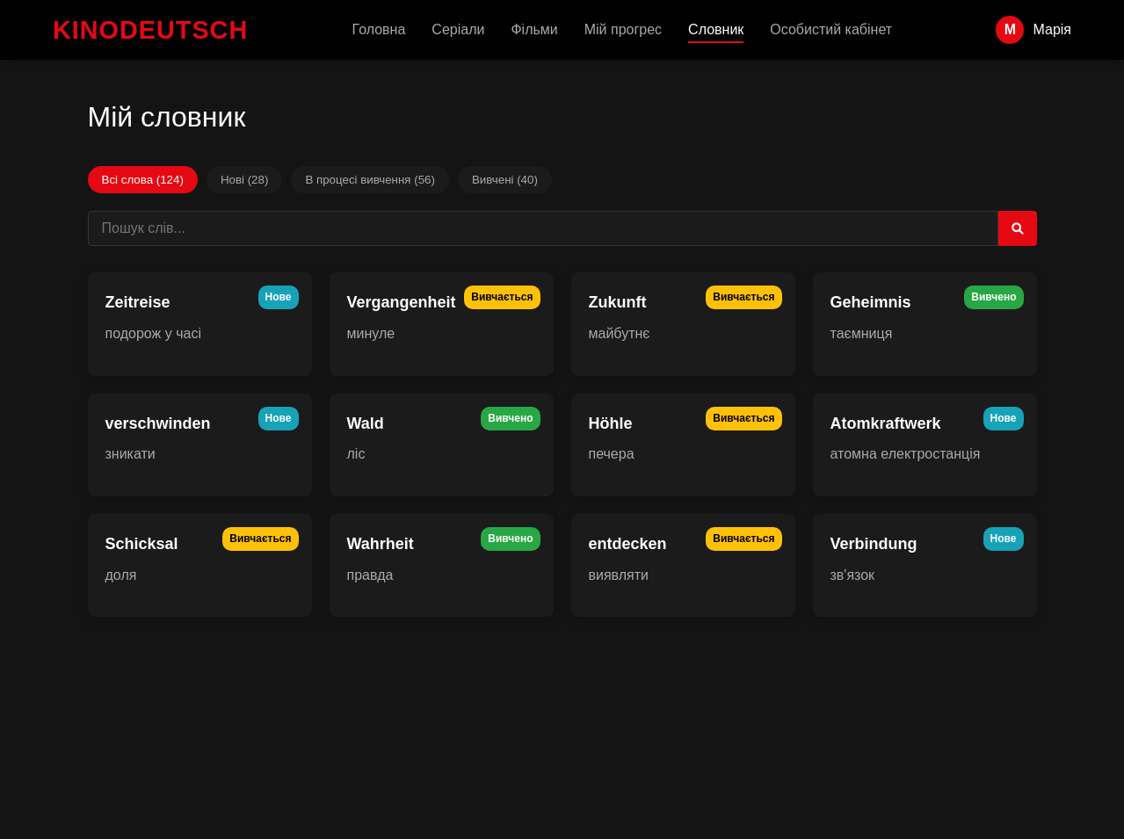Open the Головна homepage link

click(378, 29)
